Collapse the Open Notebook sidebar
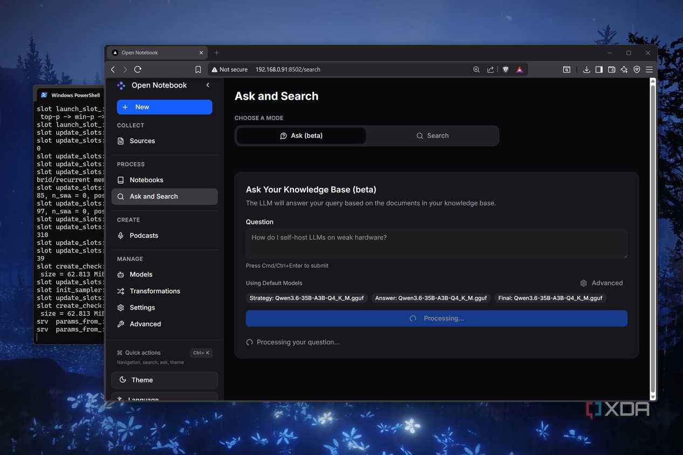Screen dimensions: 683x455 coord(208,85)
